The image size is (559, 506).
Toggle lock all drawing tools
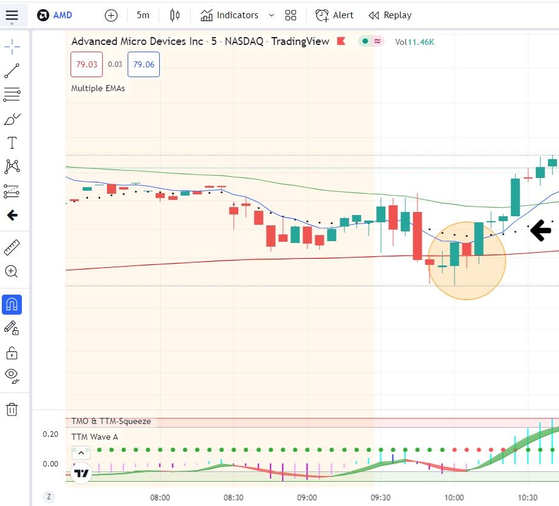tap(12, 353)
